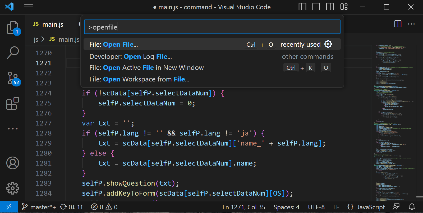Open the Extensions view icon

tap(12, 104)
